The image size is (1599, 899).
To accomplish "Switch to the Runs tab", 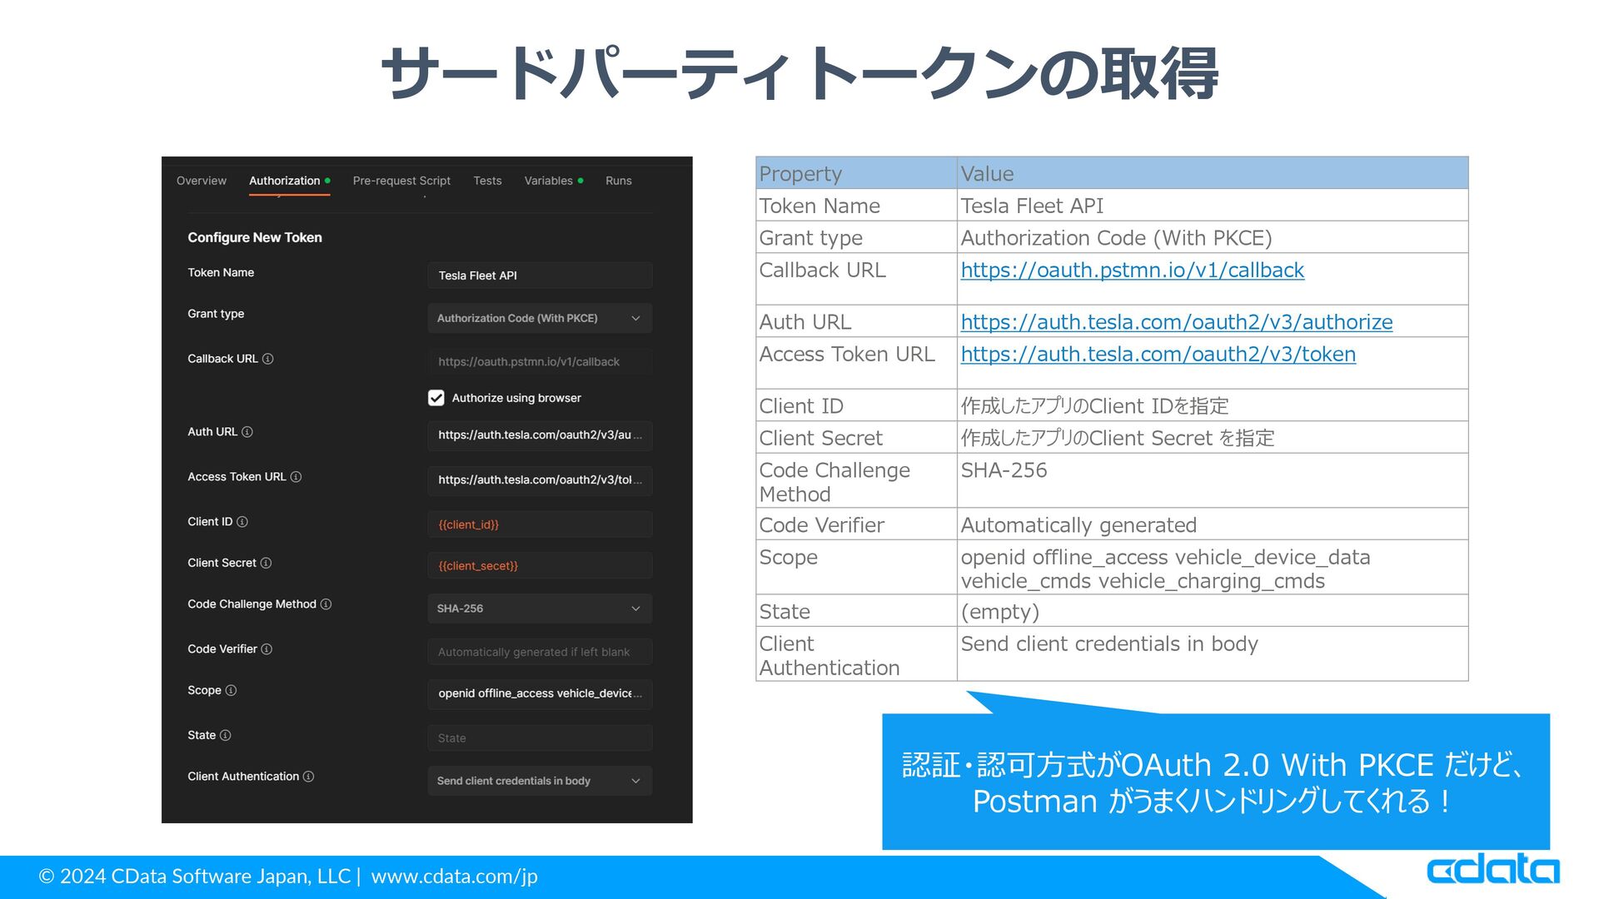I will [x=619, y=181].
